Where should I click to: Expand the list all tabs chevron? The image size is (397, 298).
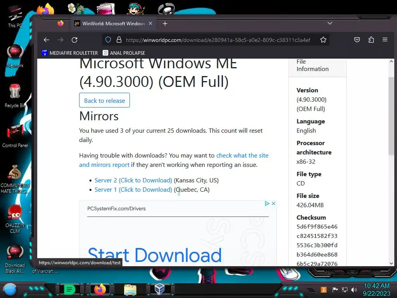330,23
